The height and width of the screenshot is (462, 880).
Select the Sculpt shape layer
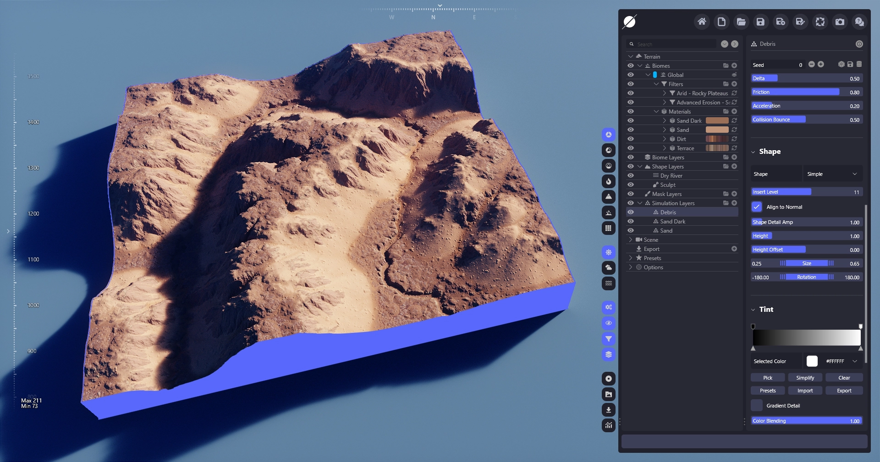[667, 185]
